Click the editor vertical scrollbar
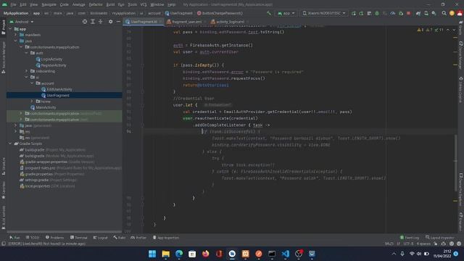 pos(455,162)
